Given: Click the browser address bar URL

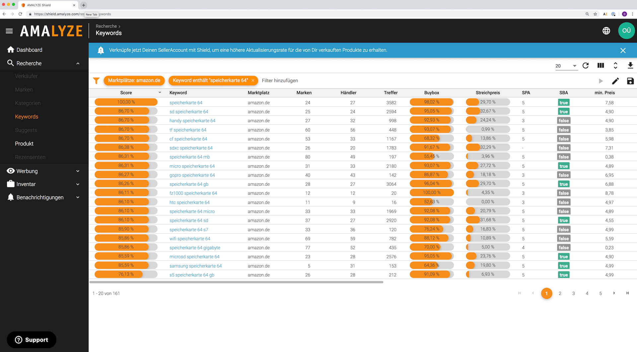Looking at the screenshot, I should (72, 14).
